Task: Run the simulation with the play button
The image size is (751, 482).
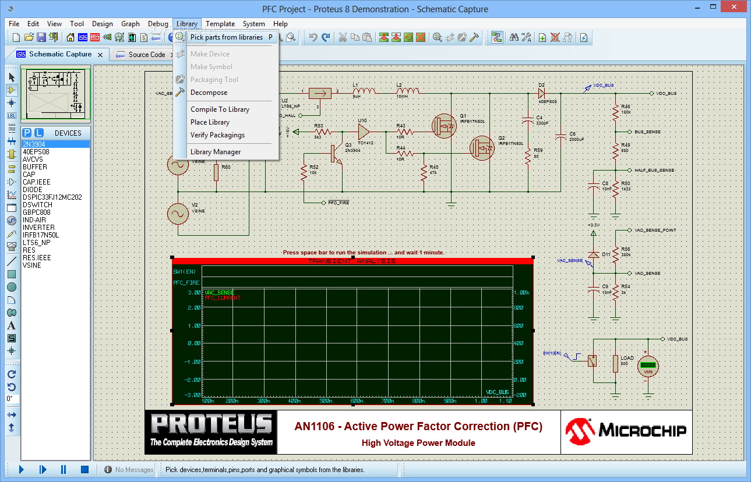Action: click(x=22, y=469)
